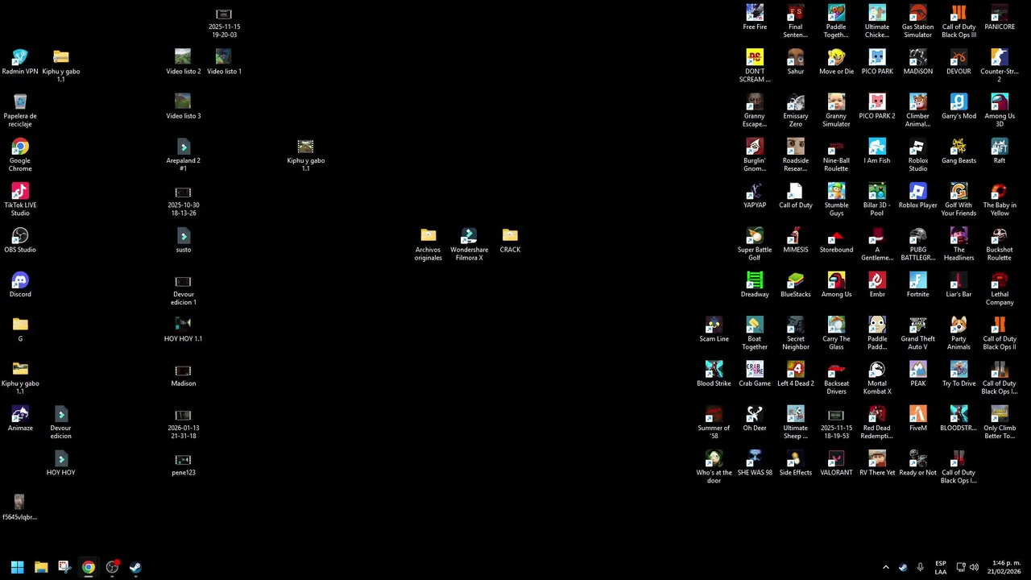Image resolution: width=1031 pixels, height=580 pixels.
Task: Select the CRACK folder
Action: click(510, 240)
